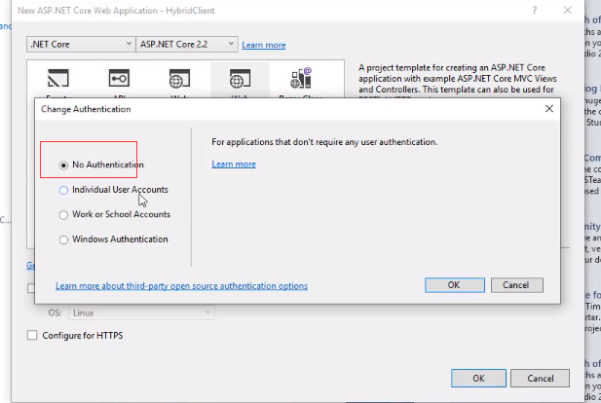Viewport: 601px width, 403px height.
Task: Choose the highlighted Web Application MVC template icon
Action: [x=240, y=79]
